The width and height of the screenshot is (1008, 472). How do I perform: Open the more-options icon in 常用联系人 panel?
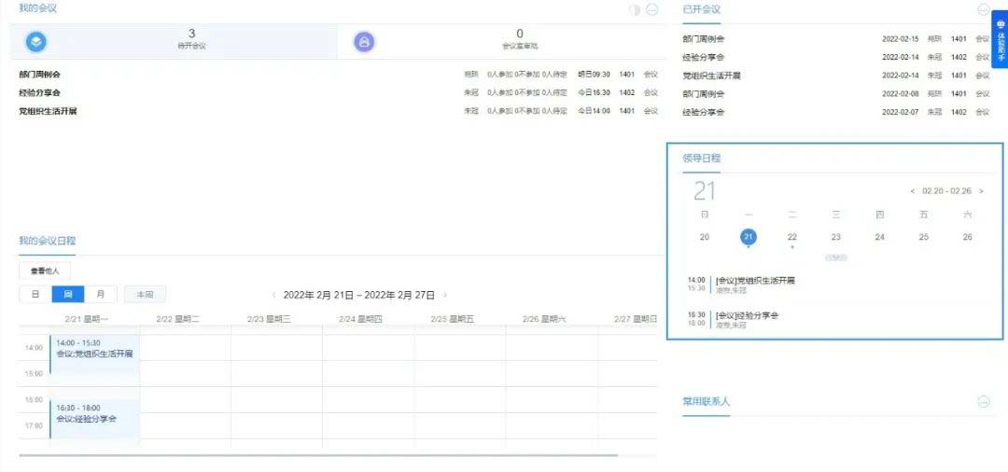point(983,401)
